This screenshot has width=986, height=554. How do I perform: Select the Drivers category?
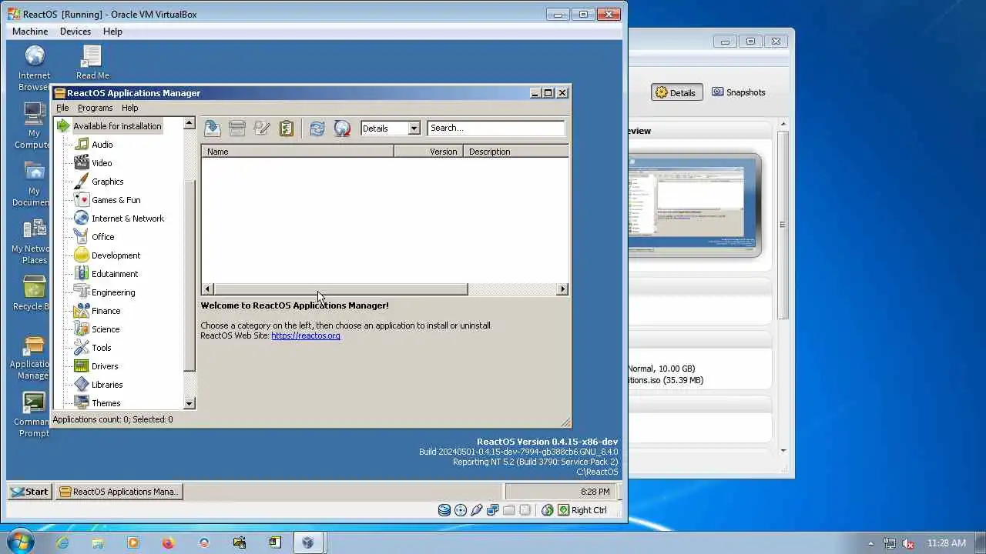point(105,366)
